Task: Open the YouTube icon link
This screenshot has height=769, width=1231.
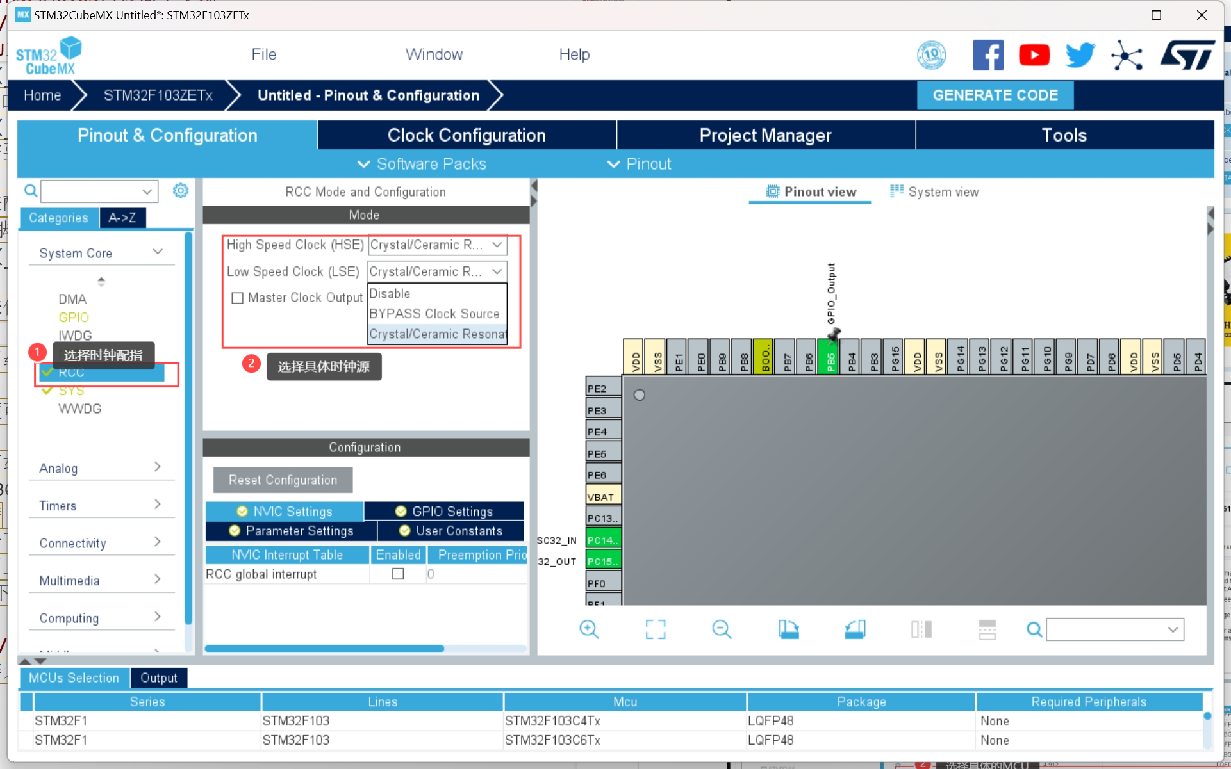Action: coord(1034,55)
